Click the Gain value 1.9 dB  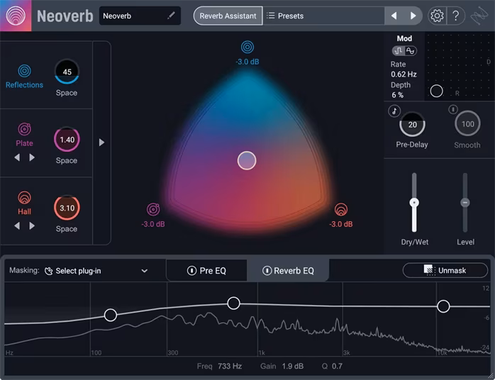pyautogui.click(x=293, y=366)
